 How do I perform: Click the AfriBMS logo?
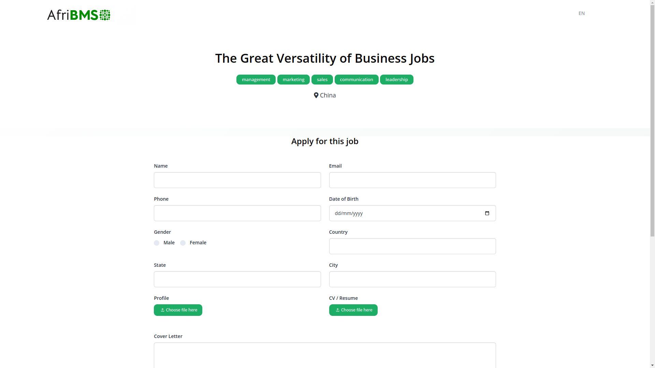coord(78,15)
